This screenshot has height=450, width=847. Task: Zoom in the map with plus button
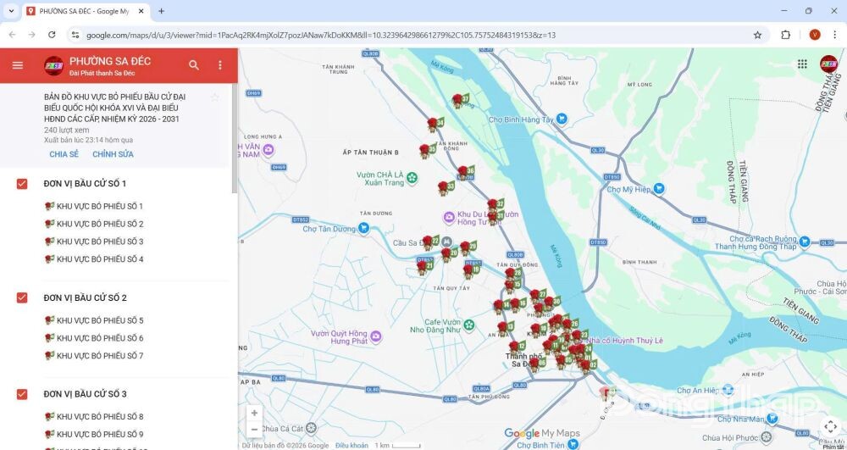(254, 413)
